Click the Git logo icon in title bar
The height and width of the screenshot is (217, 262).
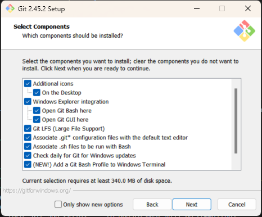coord(10,8)
